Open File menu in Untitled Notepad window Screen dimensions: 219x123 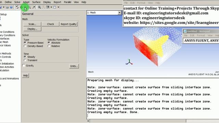[x=185, y=36]
